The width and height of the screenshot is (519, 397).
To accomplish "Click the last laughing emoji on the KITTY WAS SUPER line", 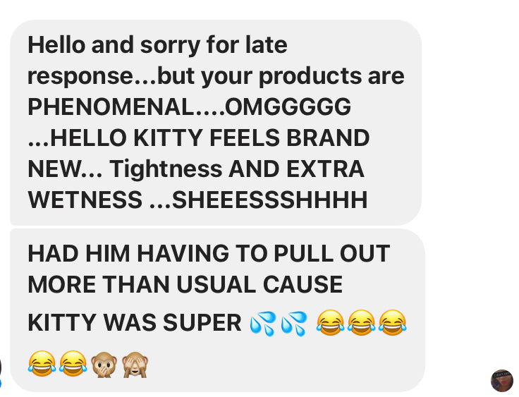I will click(x=393, y=323).
